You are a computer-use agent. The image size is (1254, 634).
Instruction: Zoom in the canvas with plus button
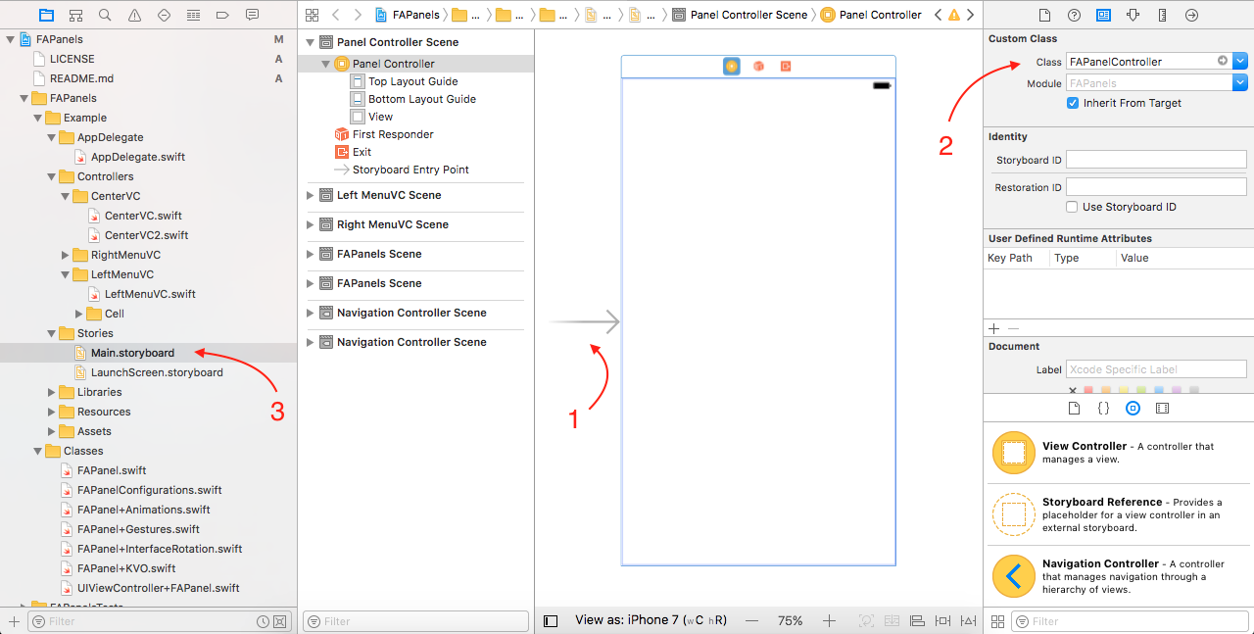pyautogui.click(x=829, y=620)
